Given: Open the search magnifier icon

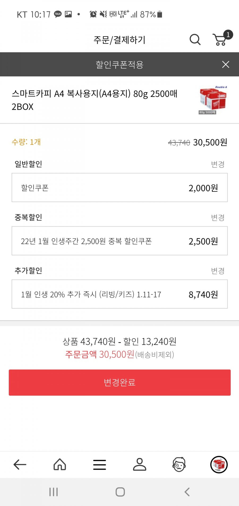Looking at the screenshot, I should pyautogui.click(x=195, y=40).
